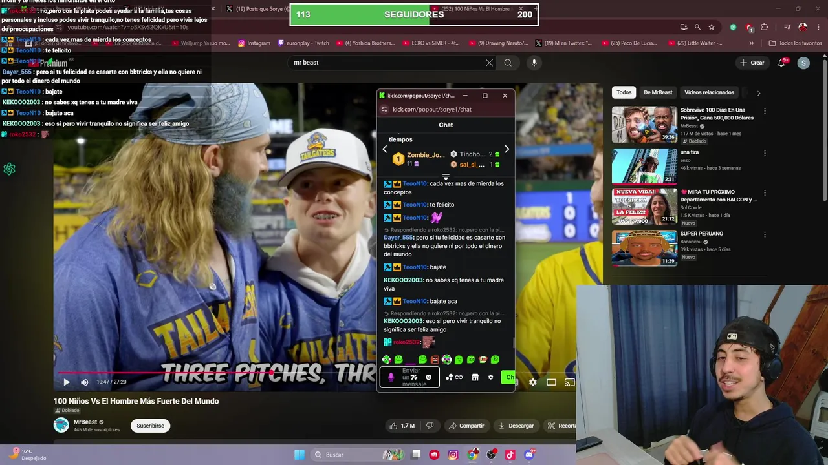Screen dimensions: 828x465
Task: Open 'SUPER PERUANO' video thumbnail
Action: coord(644,247)
